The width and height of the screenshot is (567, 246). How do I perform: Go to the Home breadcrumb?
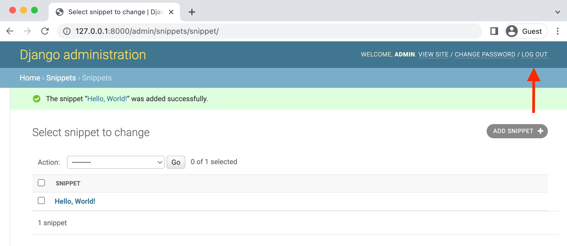pos(30,78)
